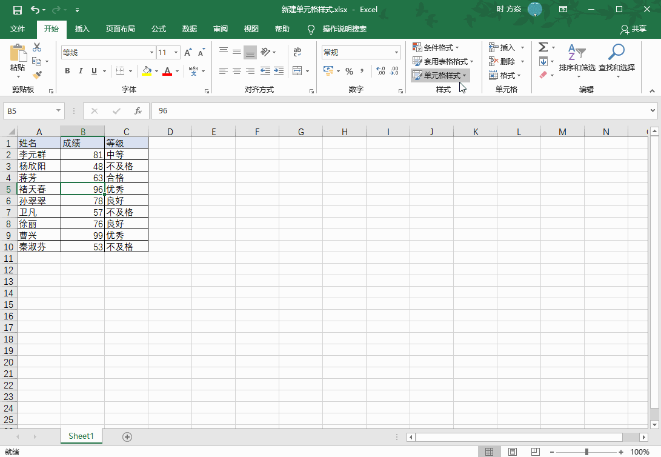Viewport: 661px width, 457px height.
Task: Decrease font size with the small A icon
Action: (x=202, y=52)
